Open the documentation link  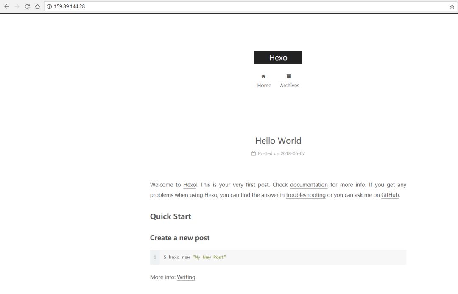click(309, 185)
